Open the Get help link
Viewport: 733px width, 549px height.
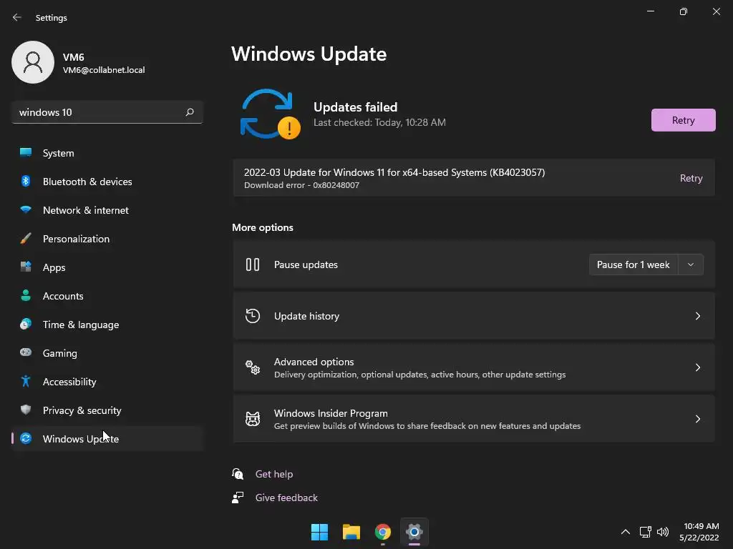[x=274, y=474]
